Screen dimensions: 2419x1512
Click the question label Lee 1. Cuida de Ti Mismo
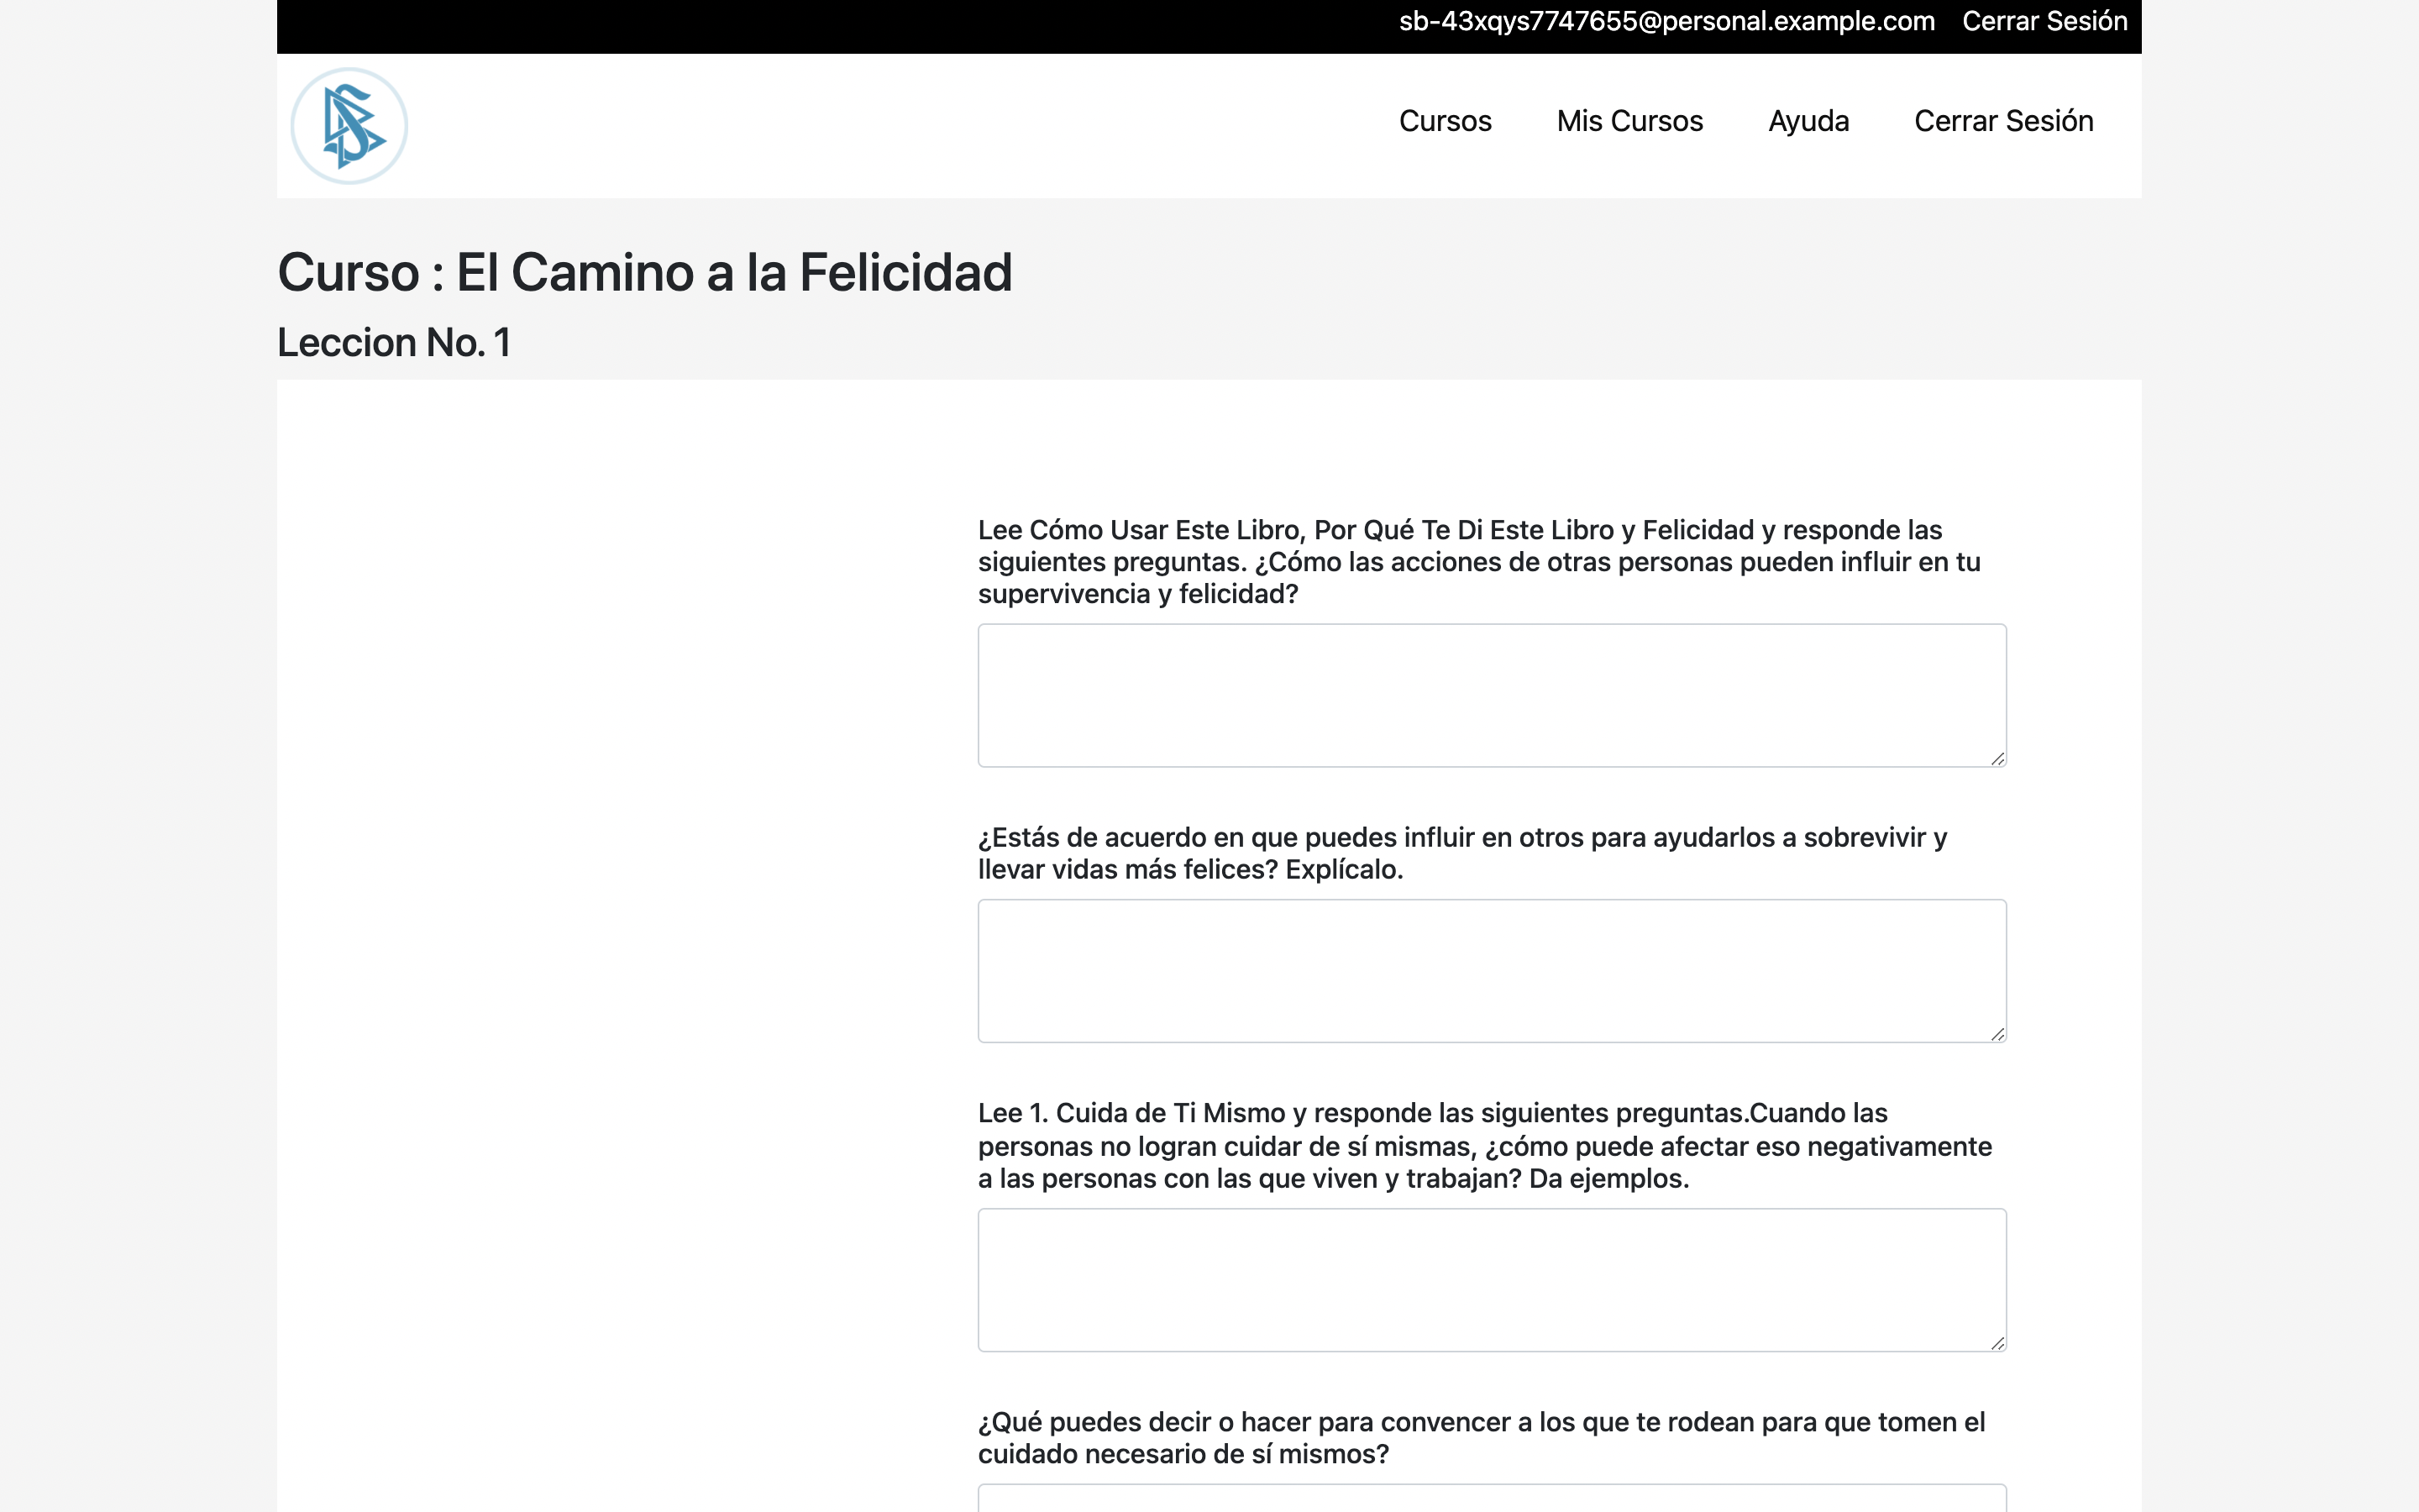tap(1483, 1145)
